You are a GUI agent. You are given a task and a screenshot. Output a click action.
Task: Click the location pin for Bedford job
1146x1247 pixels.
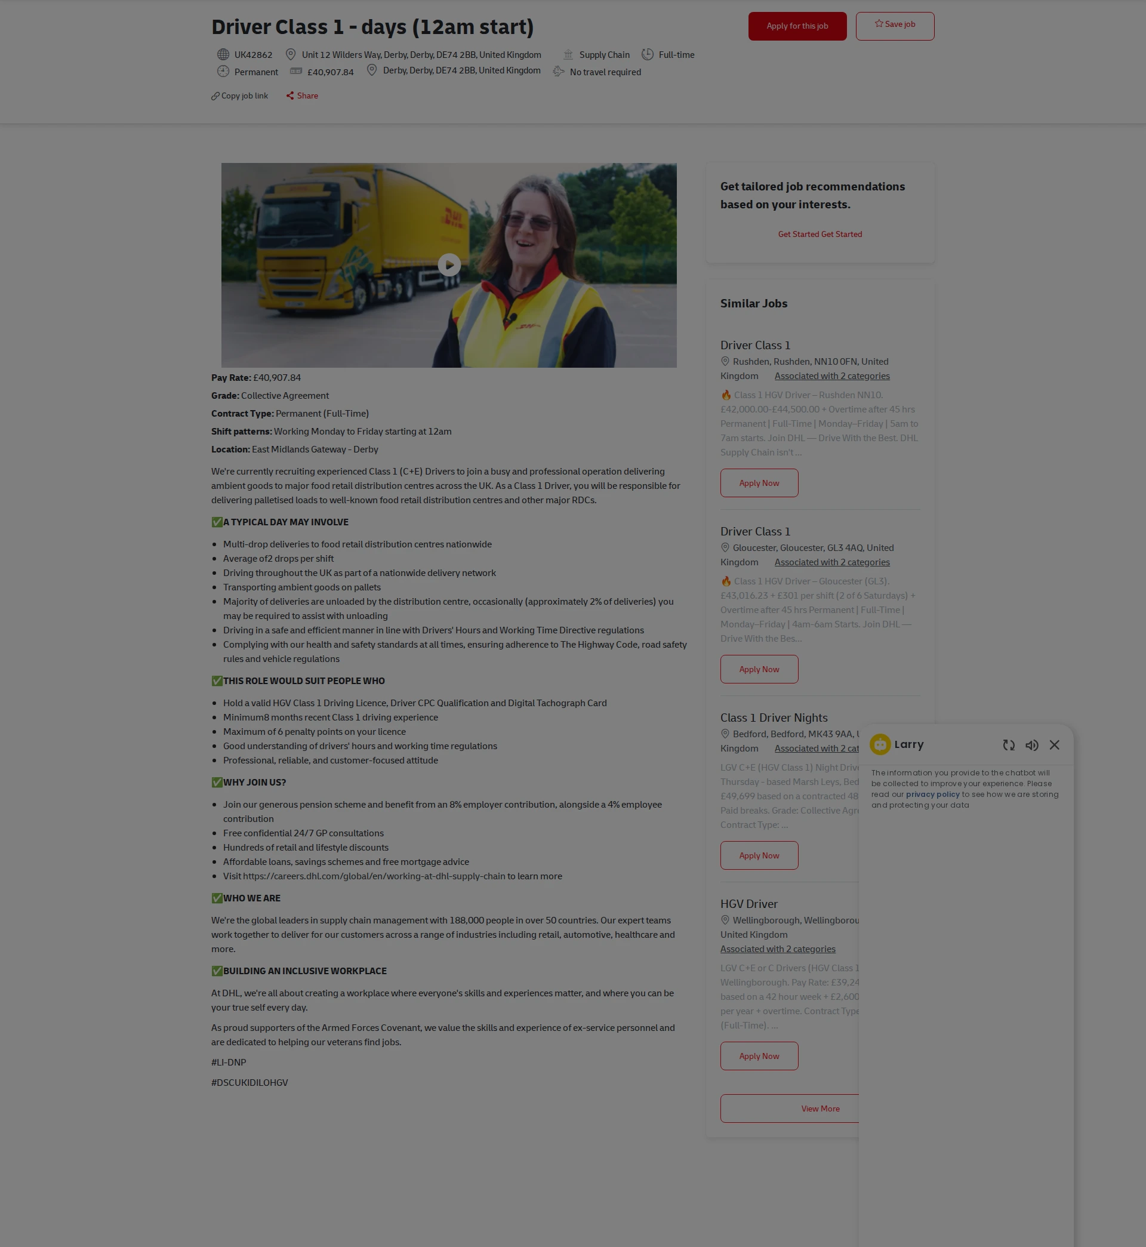725,734
